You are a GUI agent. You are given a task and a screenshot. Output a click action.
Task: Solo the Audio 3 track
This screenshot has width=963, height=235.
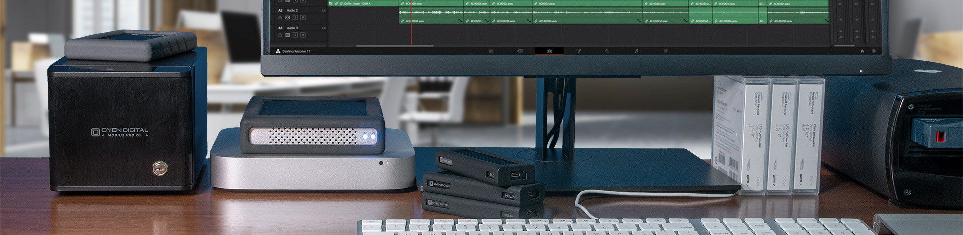coord(295,35)
